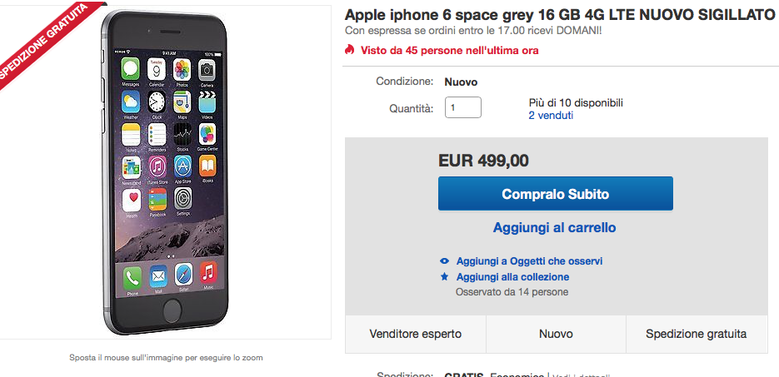
Task: Click the red Spedizione Gratuita corner ribbon
Action: pos(40,42)
